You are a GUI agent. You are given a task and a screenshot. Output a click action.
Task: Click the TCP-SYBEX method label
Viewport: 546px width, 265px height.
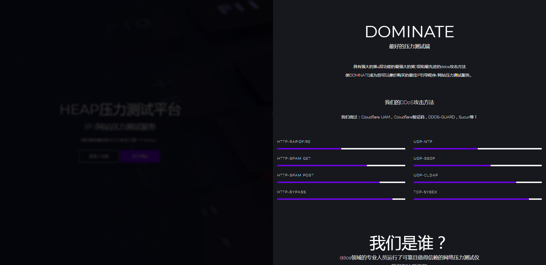(425, 192)
